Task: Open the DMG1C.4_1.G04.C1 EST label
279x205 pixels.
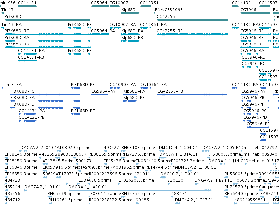Action: click(x=178, y=148)
